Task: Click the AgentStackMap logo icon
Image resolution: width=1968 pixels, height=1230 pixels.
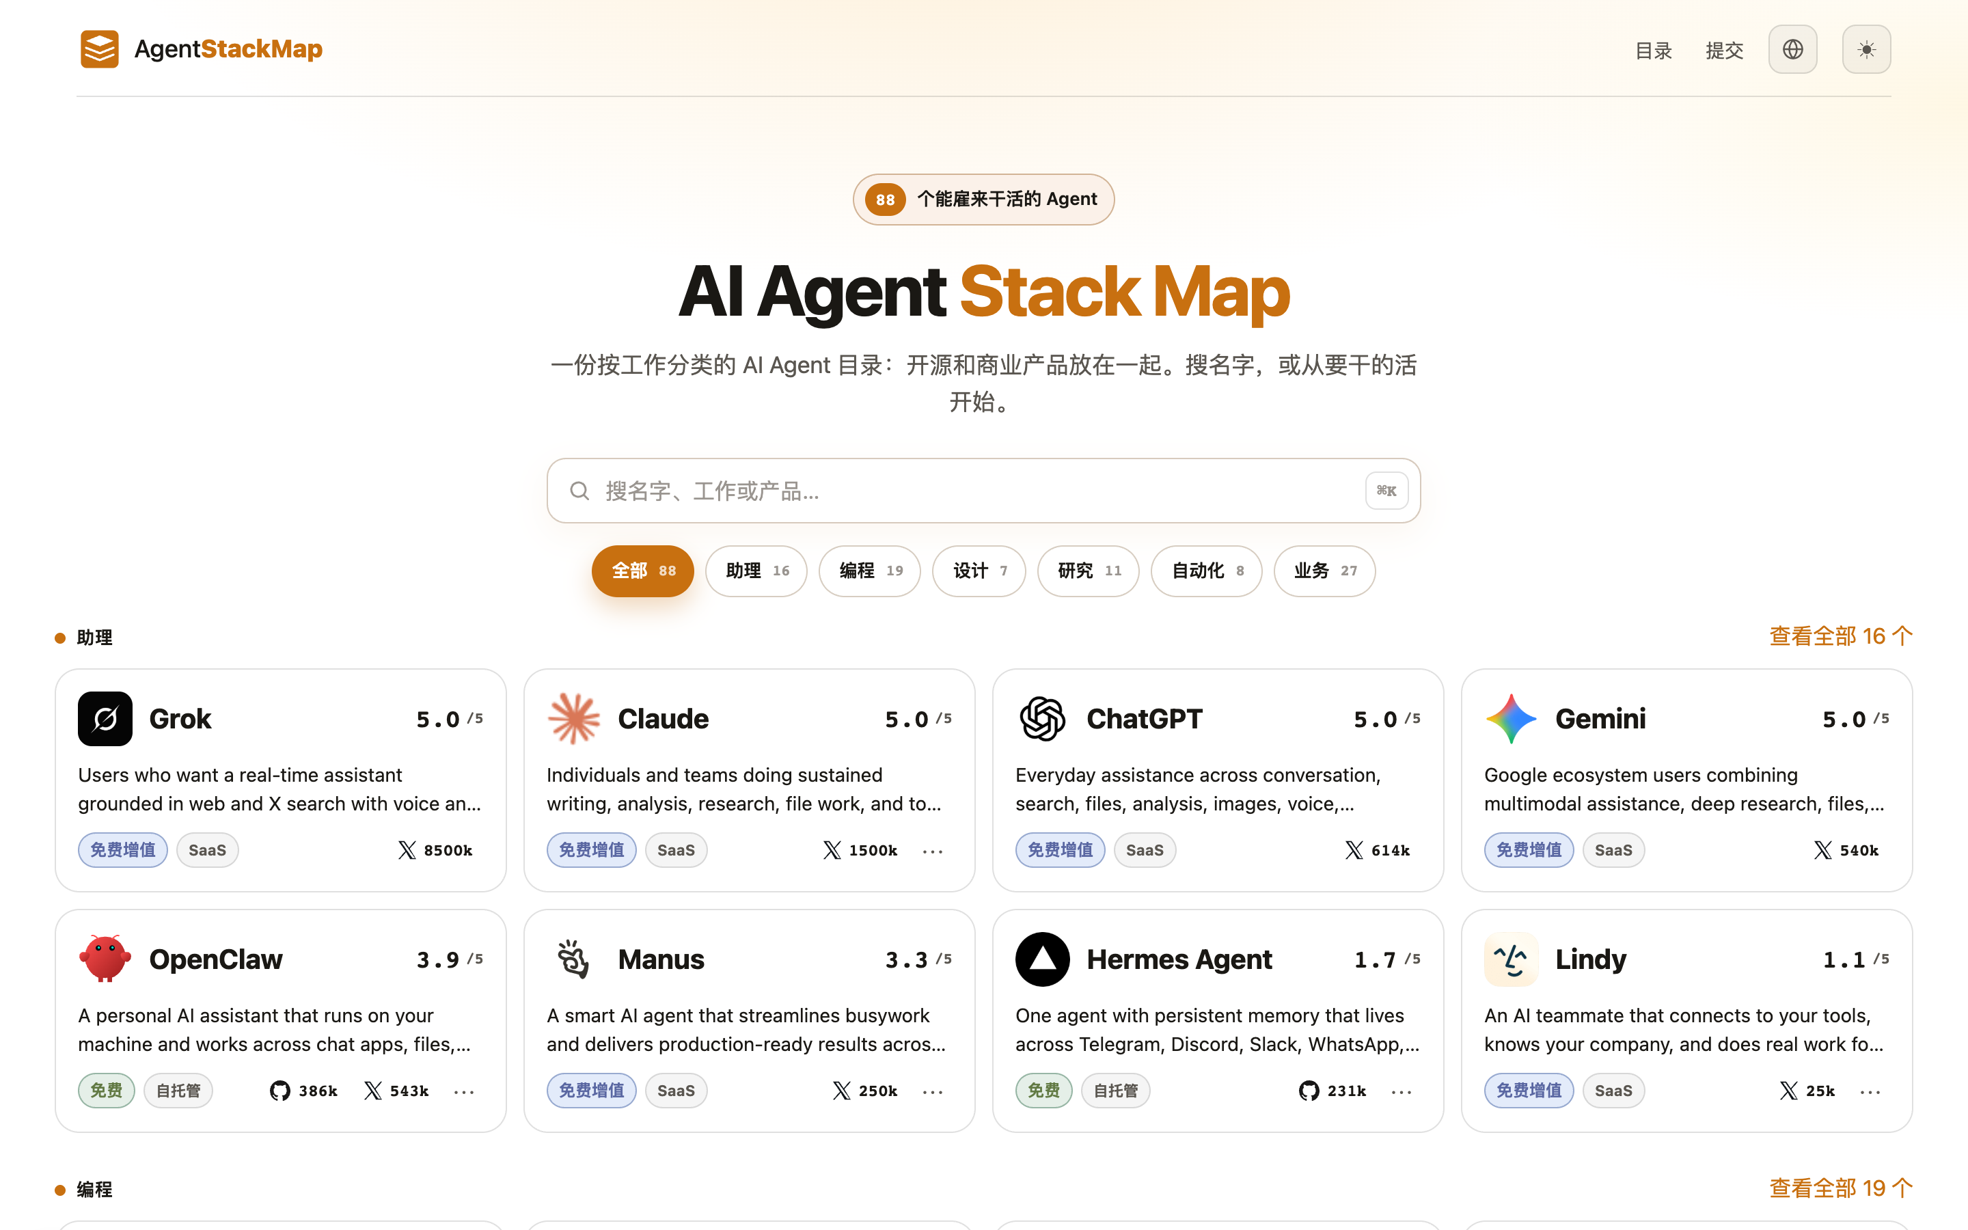Action: (x=99, y=50)
